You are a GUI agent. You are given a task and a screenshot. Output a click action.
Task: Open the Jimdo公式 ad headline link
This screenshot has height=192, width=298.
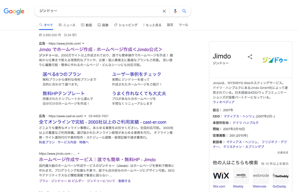point(100,49)
